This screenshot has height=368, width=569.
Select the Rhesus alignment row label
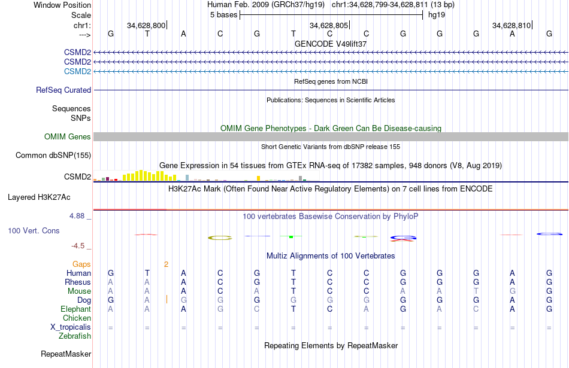tap(78, 282)
